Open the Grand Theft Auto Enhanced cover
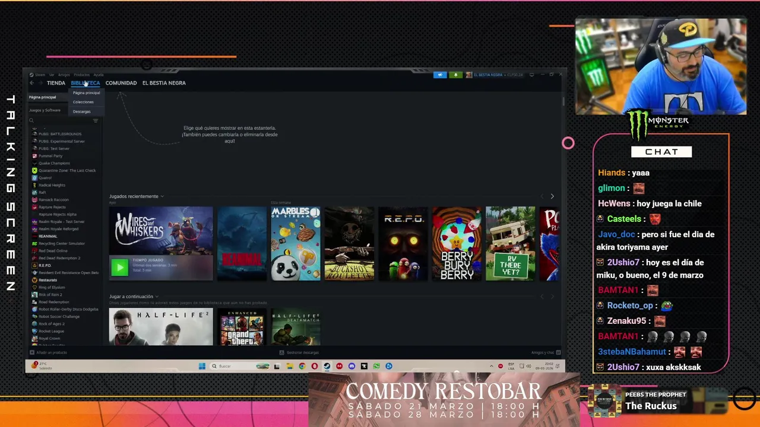This screenshot has height=427, width=760. 242,326
